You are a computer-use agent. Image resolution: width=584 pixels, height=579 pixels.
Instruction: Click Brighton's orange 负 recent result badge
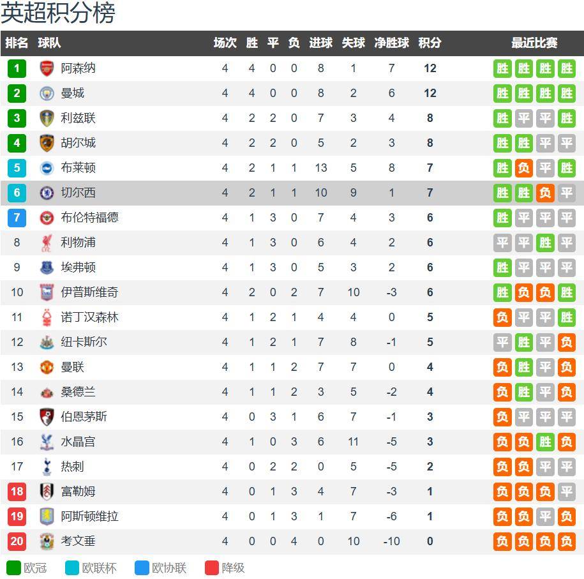pyautogui.click(x=523, y=168)
